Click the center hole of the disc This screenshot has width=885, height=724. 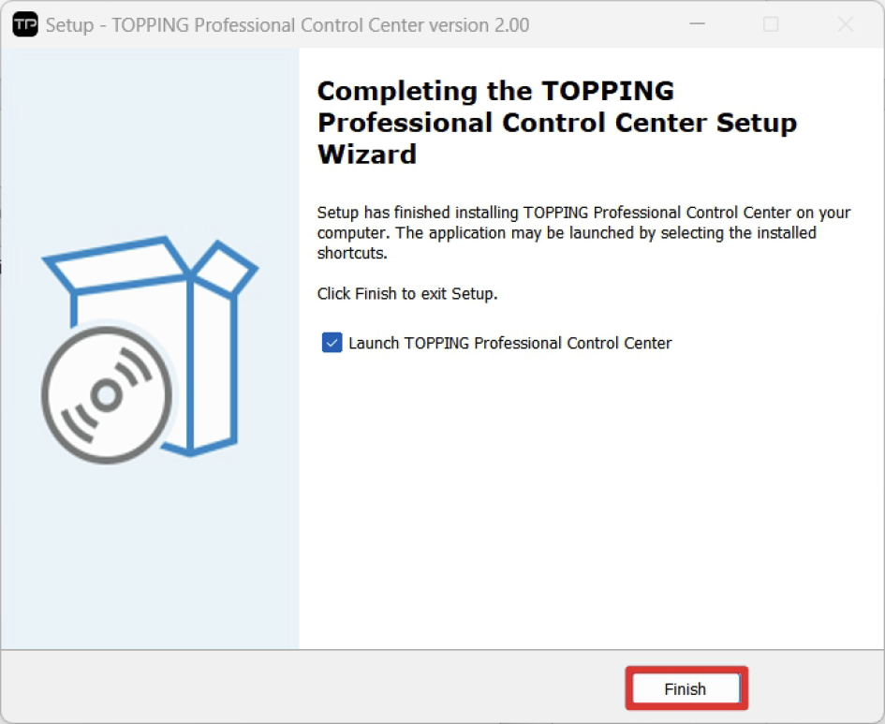coord(106,395)
